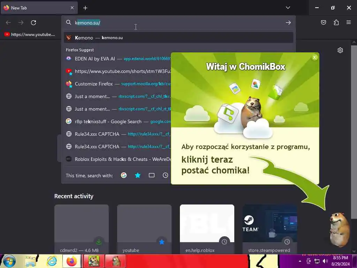Open the Extensions puzzle icon

(336, 22)
